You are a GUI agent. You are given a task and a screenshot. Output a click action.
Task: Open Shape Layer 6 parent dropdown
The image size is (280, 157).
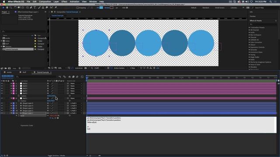pos(76,103)
